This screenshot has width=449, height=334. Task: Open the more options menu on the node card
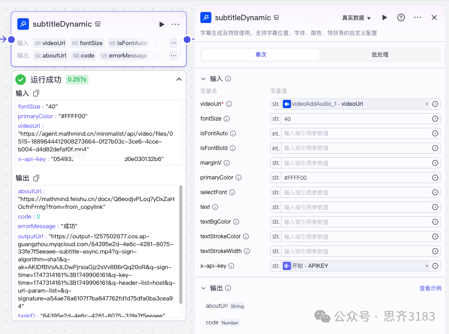pos(175,24)
